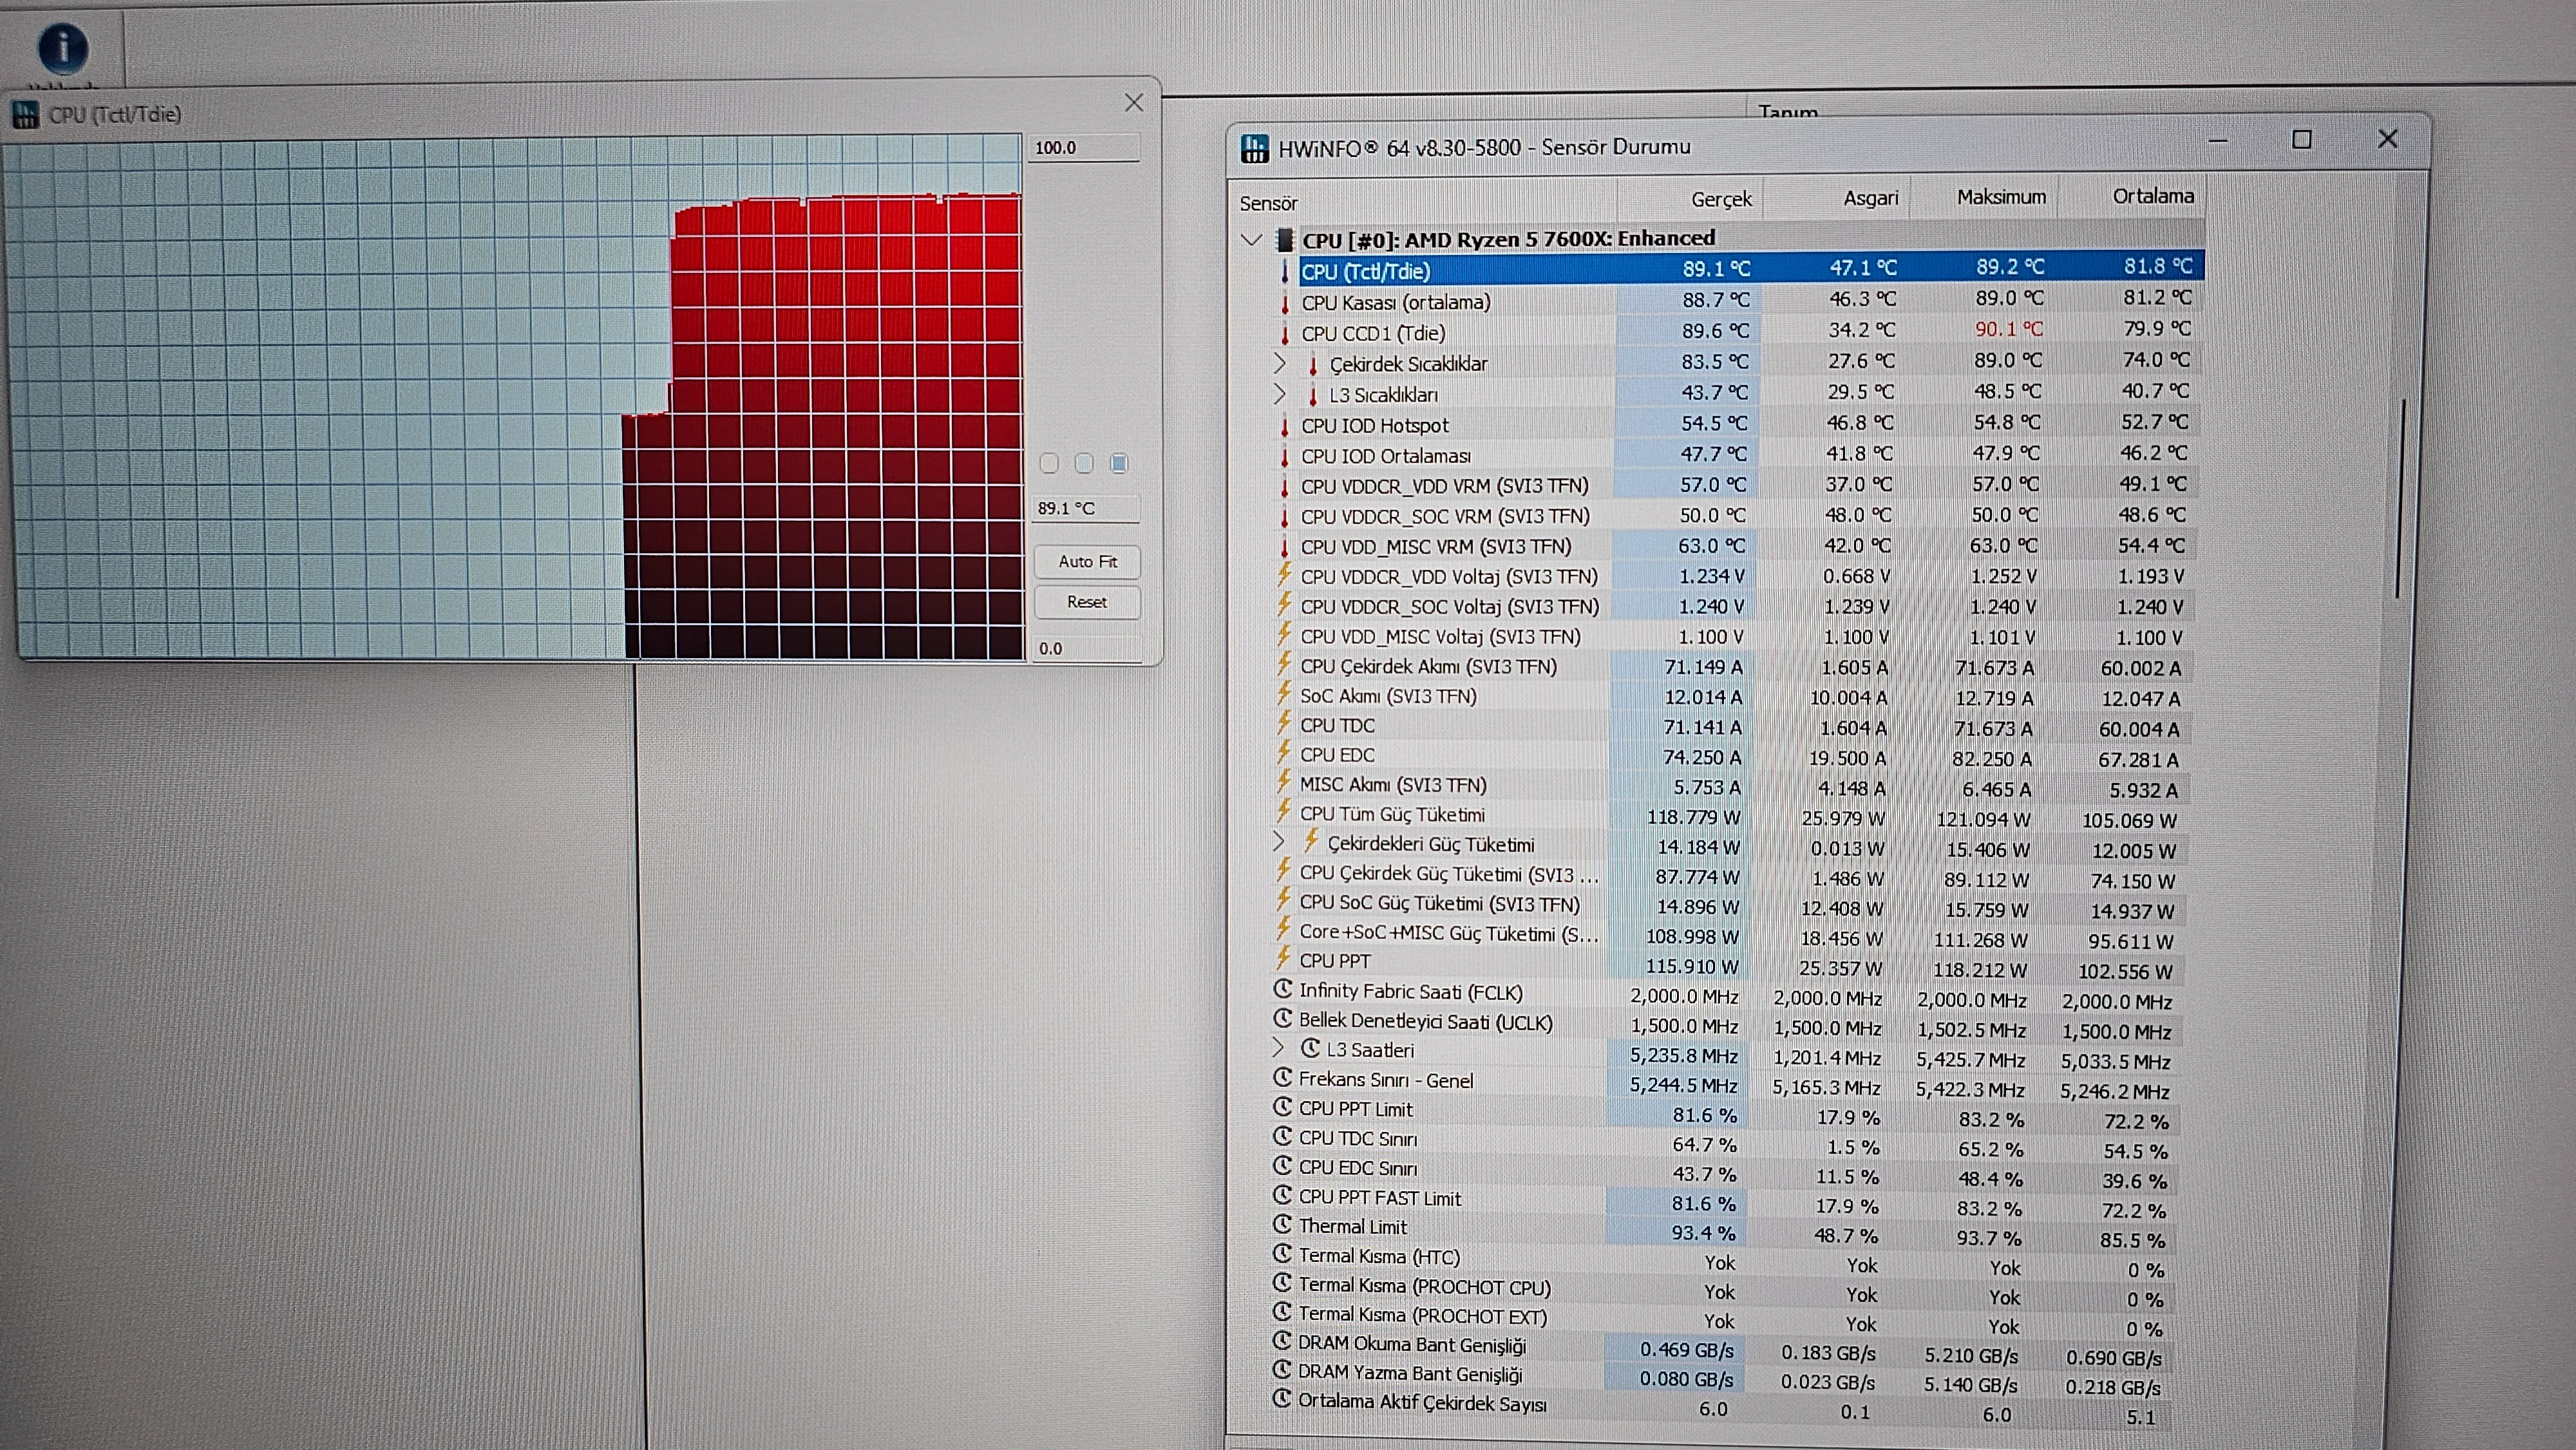Click the Ortalama column header
Screen dimensions: 2576x1450
2152,196
